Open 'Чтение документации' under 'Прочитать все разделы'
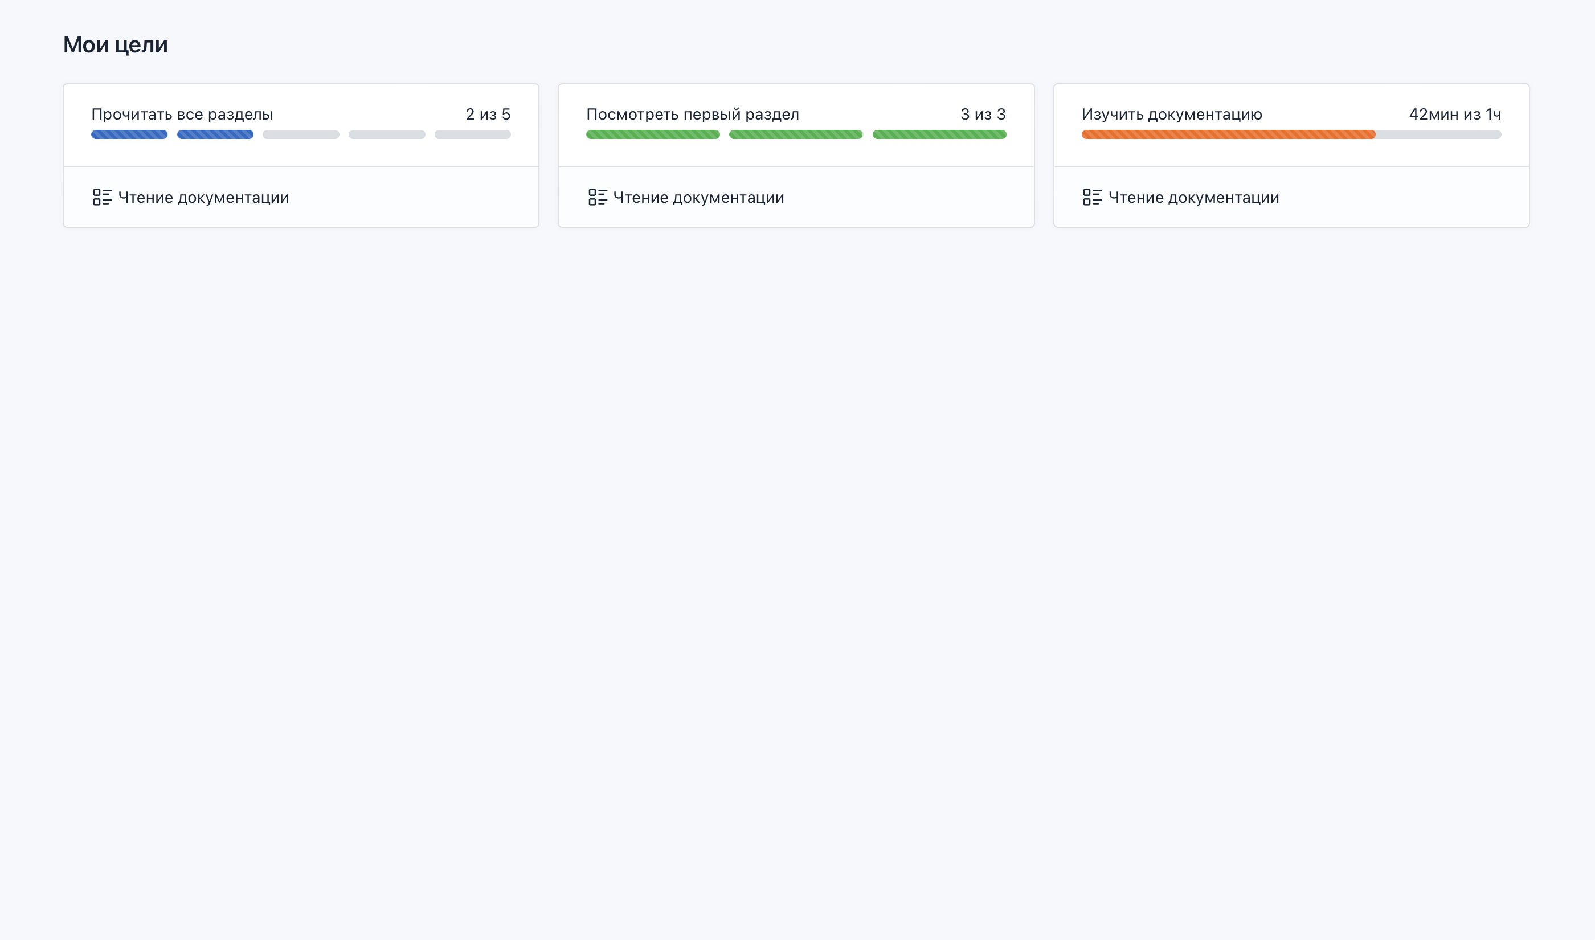 [203, 198]
